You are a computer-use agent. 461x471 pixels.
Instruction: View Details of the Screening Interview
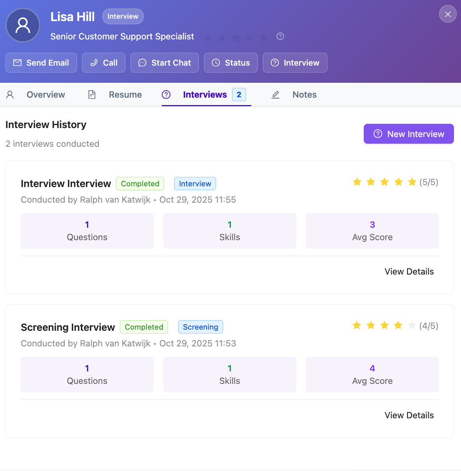(x=409, y=415)
